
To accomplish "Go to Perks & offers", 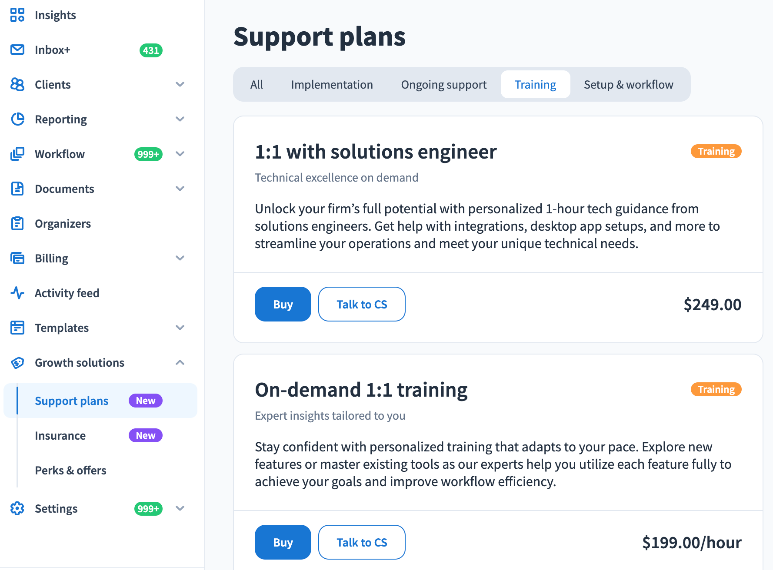I will [70, 470].
